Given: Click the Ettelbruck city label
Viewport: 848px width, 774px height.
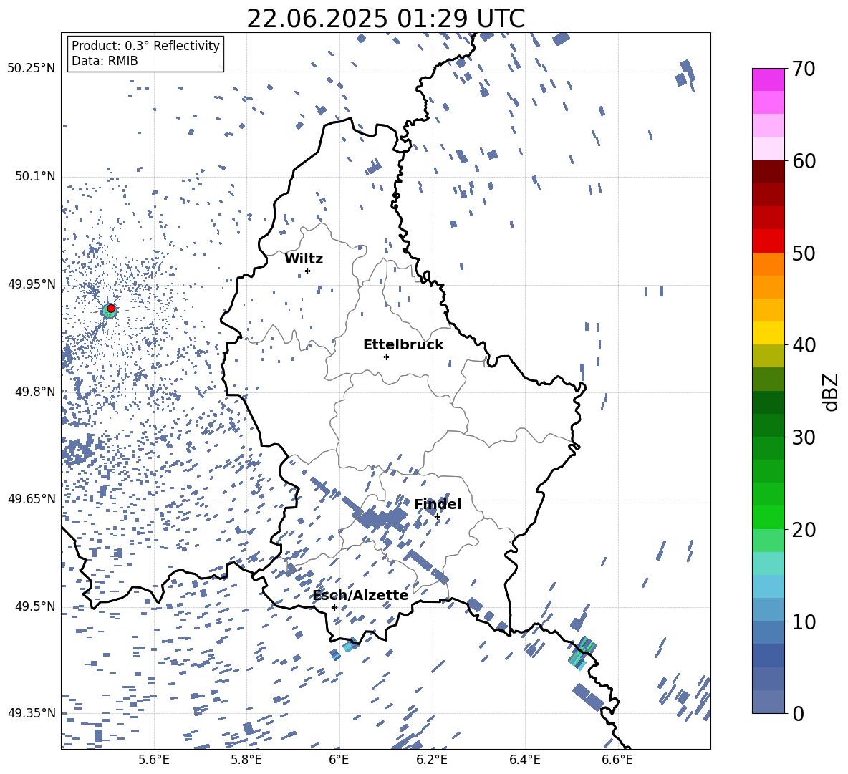Looking at the screenshot, I should tap(403, 345).
